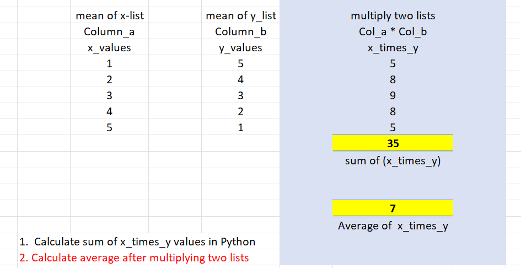Click the x_values cell containing 2
Image resolution: width=521 pixels, height=268 pixels.
[109, 79]
